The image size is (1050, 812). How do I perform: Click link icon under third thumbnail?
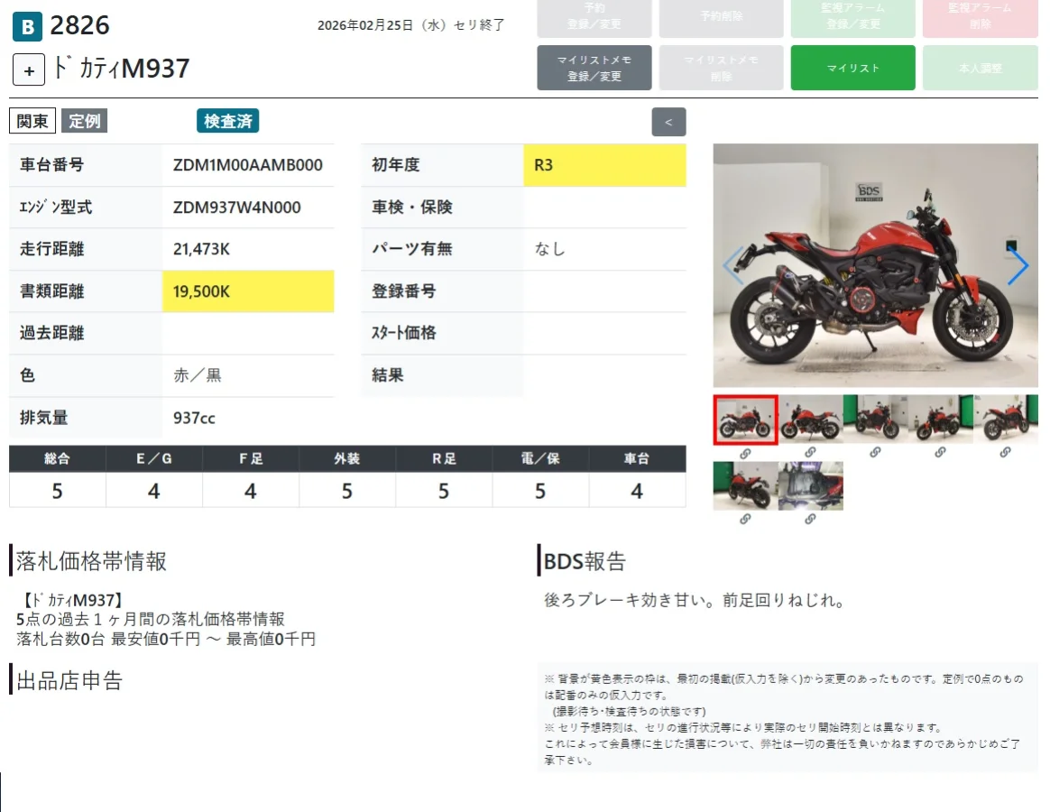[875, 452]
